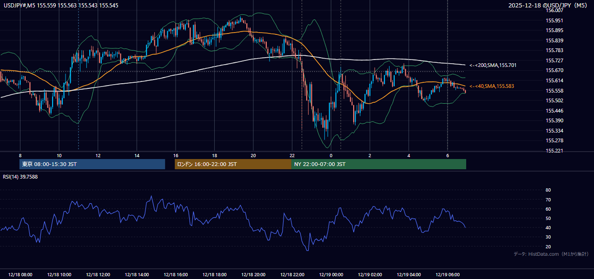
Task: Click the 40 SMA 155.583 label
Action: pos(492,86)
